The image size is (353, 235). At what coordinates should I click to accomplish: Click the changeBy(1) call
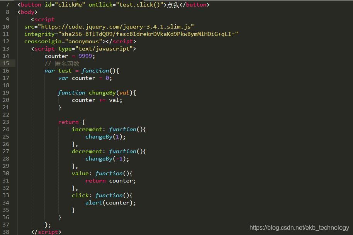[104, 137]
